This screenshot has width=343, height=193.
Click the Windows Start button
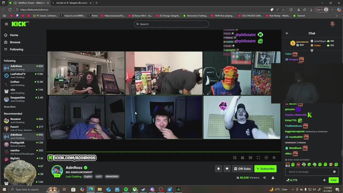click(x=4, y=190)
